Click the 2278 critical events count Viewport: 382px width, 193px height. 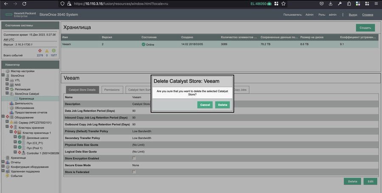pos(40,55)
